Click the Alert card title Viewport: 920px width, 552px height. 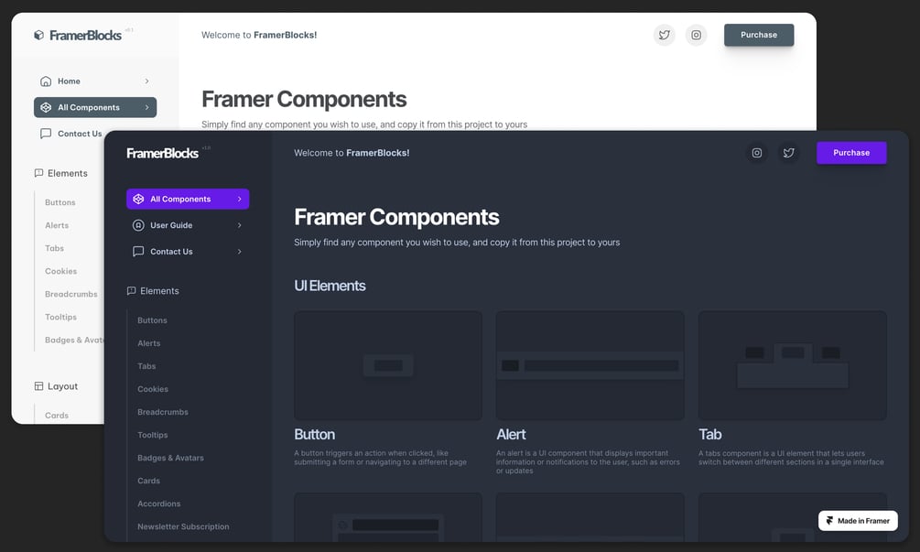(511, 435)
